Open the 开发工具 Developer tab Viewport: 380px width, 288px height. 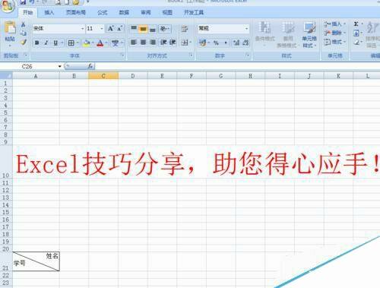pyautogui.click(x=194, y=12)
